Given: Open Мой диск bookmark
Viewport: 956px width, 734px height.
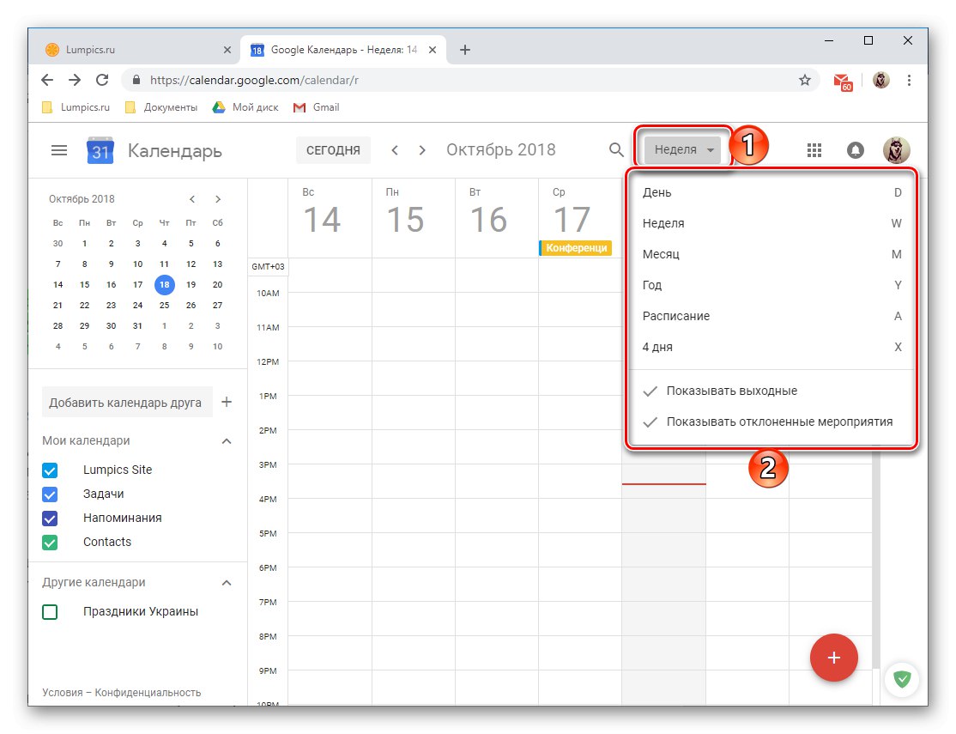Looking at the screenshot, I should coord(245,107).
